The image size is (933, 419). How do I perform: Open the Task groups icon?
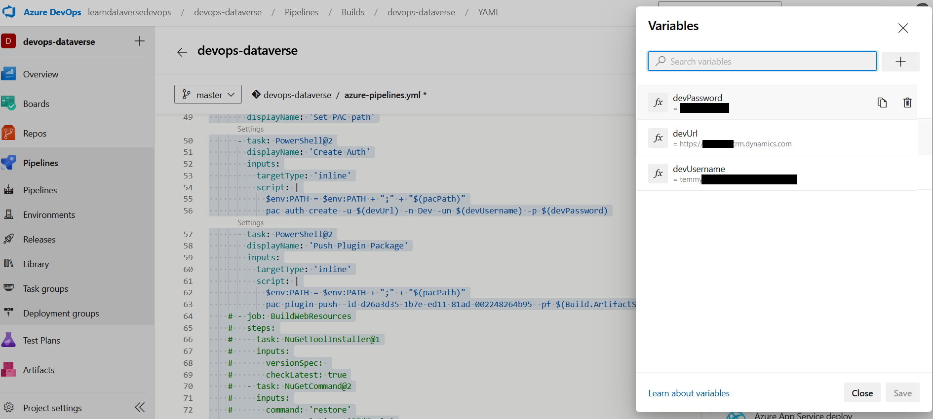[9, 288]
